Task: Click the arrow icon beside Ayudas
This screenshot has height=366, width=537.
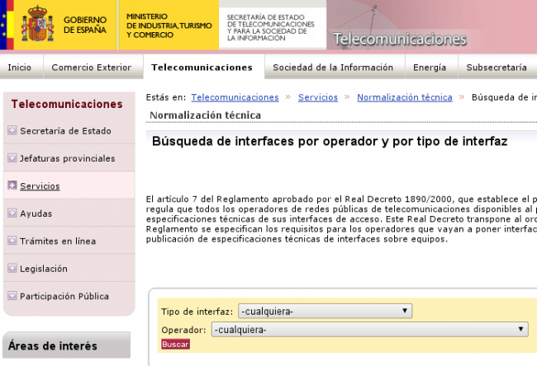Action: [x=12, y=213]
